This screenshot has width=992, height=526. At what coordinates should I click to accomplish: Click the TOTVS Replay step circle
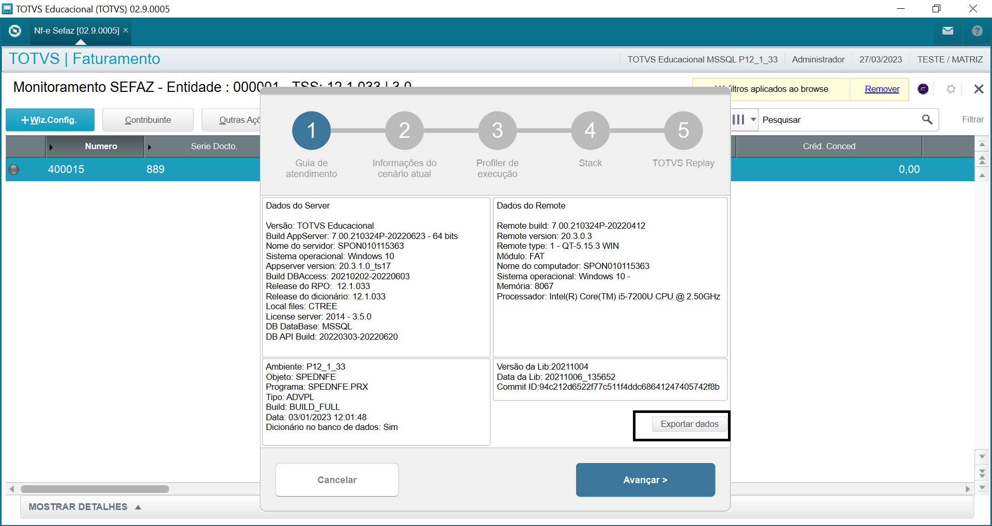(683, 130)
